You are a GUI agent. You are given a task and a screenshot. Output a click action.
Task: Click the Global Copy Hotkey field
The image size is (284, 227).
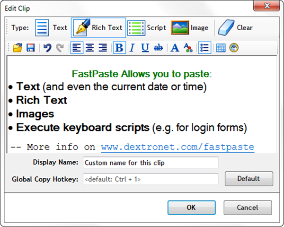click(x=151, y=179)
